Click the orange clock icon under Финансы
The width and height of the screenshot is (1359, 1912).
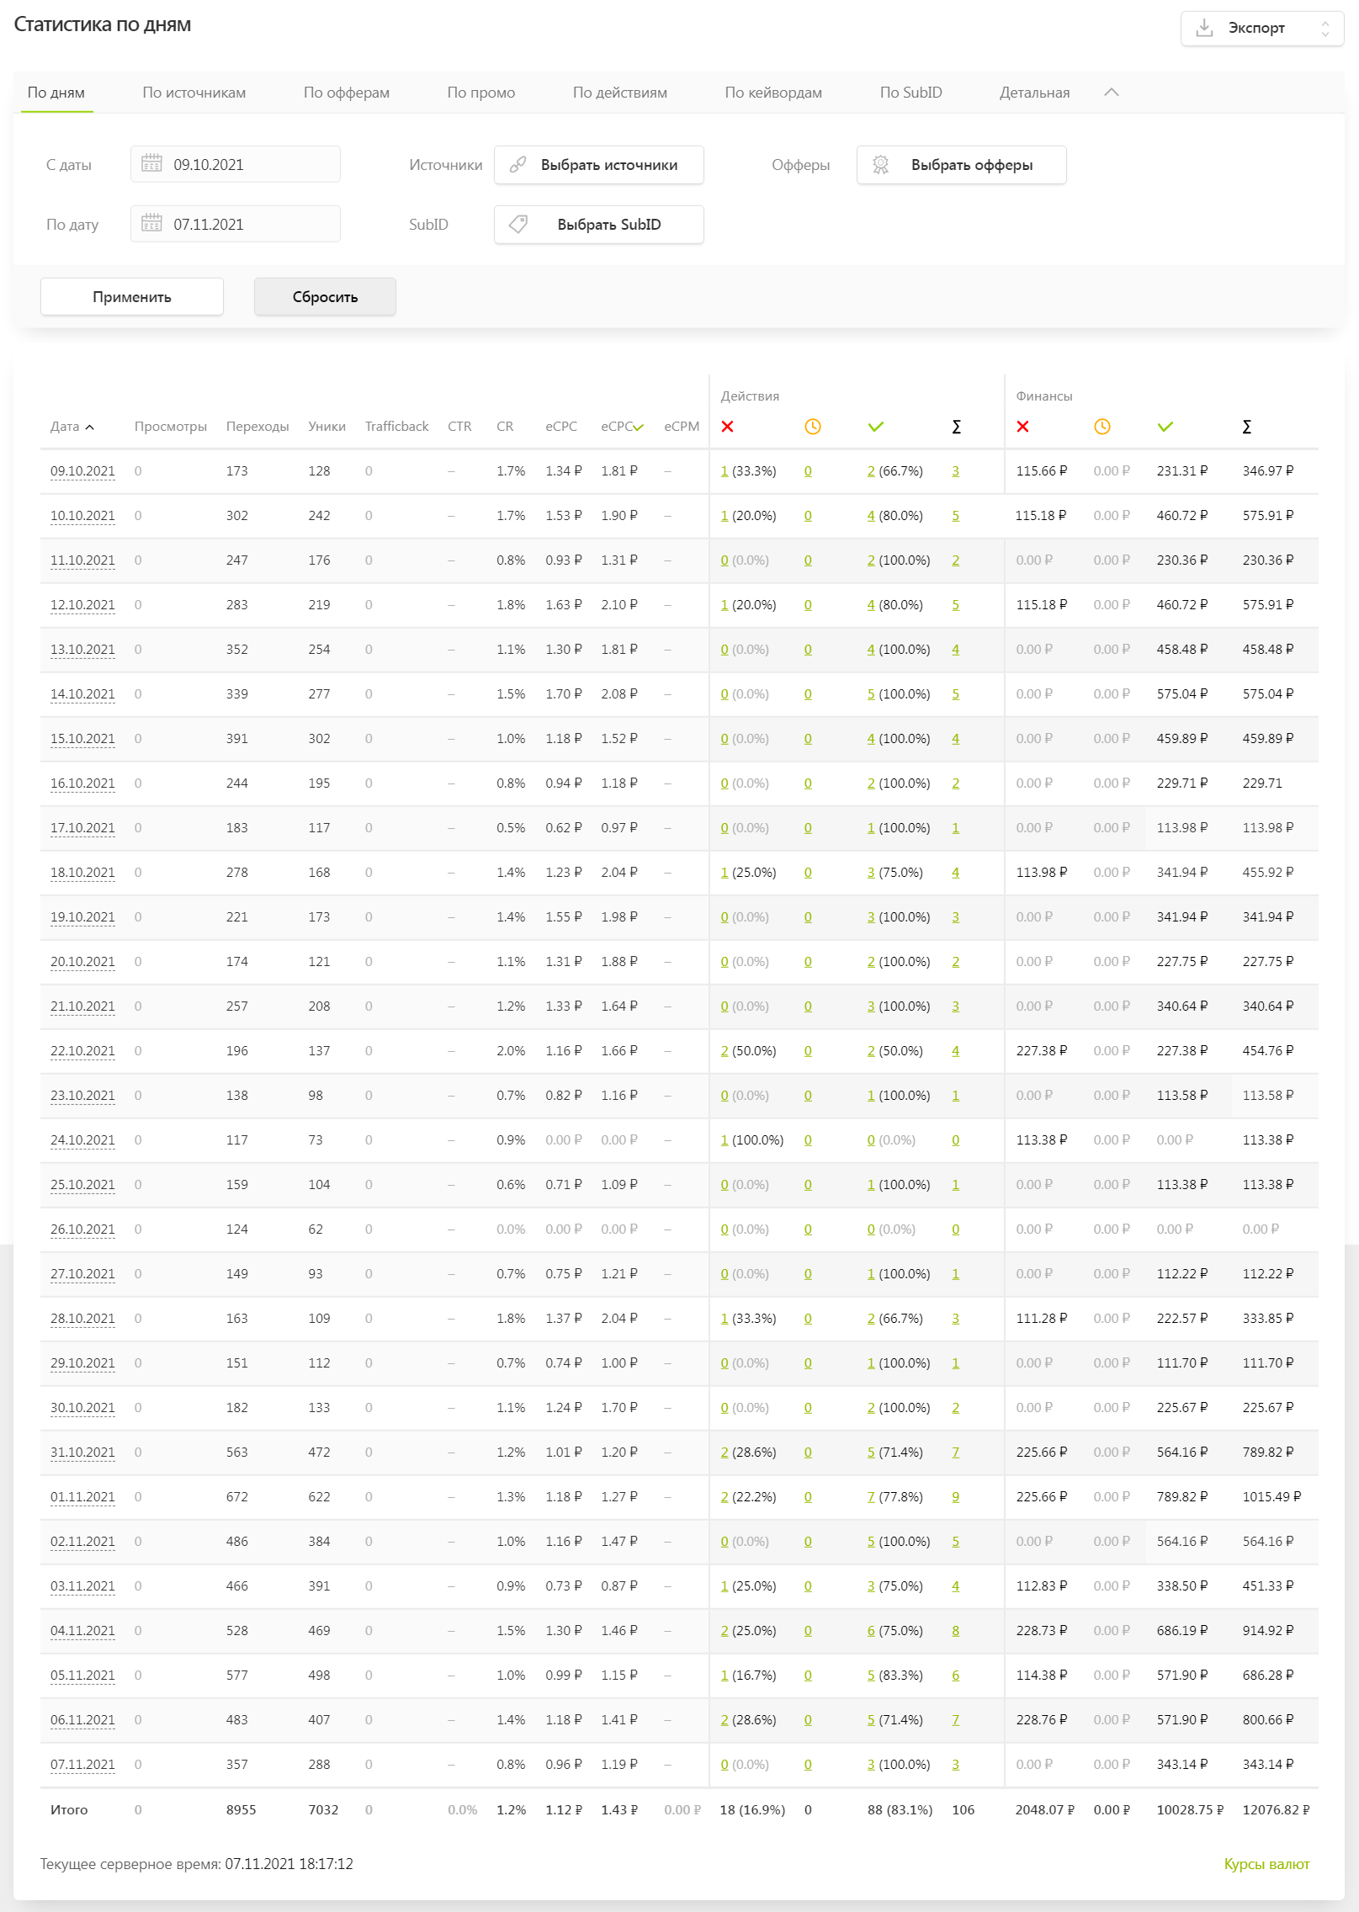[x=1102, y=427]
